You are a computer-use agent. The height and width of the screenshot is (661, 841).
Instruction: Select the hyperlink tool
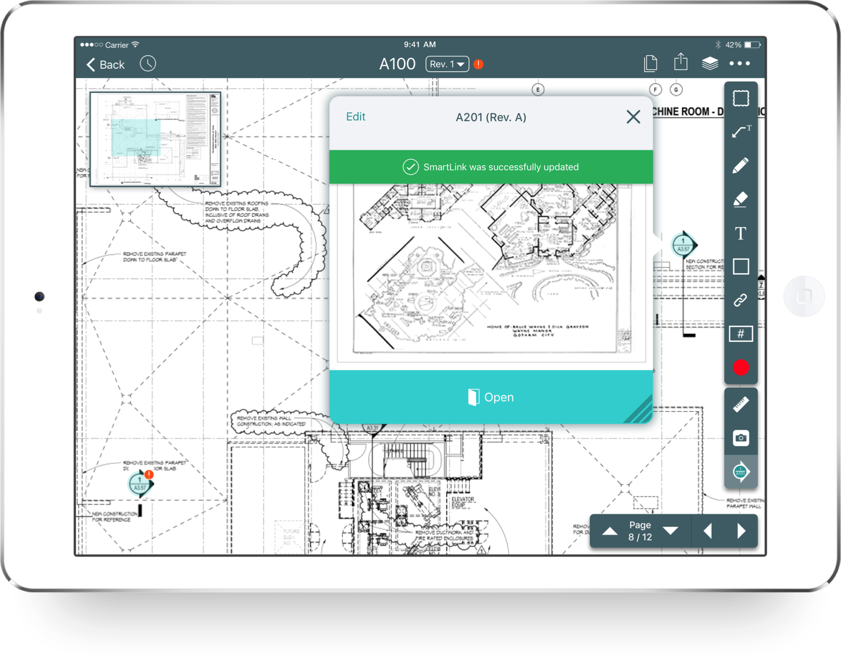point(741,300)
